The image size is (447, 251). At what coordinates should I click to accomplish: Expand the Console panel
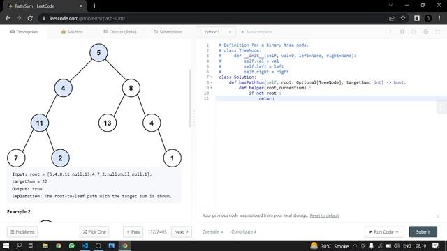pyautogui.click(x=212, y=232)
